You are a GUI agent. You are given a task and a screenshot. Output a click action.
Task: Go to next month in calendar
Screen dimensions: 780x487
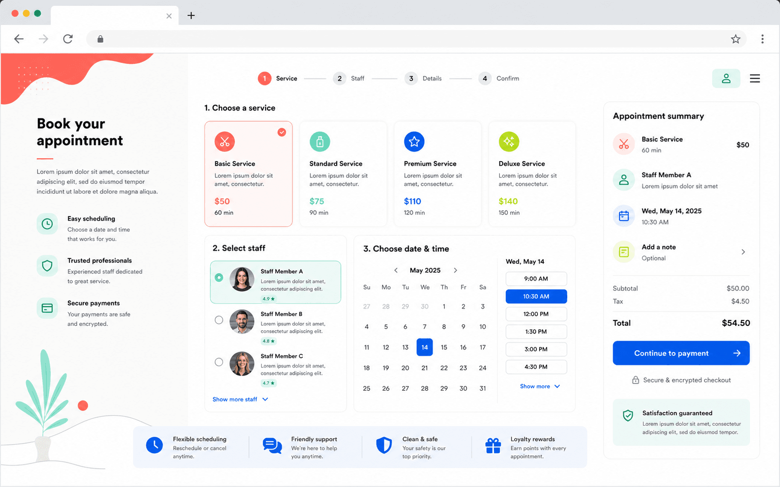pos(456,270)
